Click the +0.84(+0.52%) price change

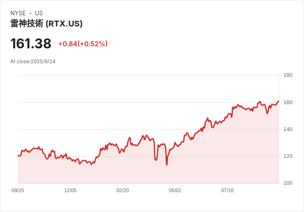(x=83, y=44)
